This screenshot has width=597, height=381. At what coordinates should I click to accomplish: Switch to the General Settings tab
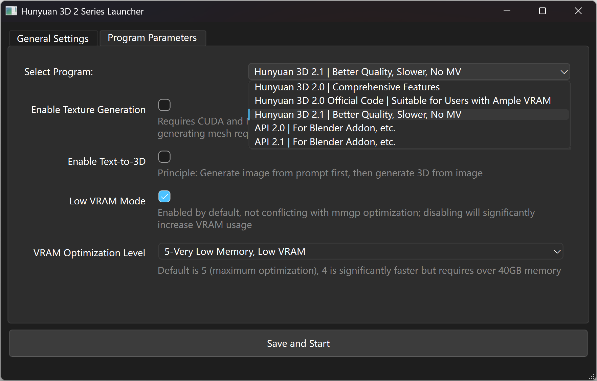click(53, 39)
